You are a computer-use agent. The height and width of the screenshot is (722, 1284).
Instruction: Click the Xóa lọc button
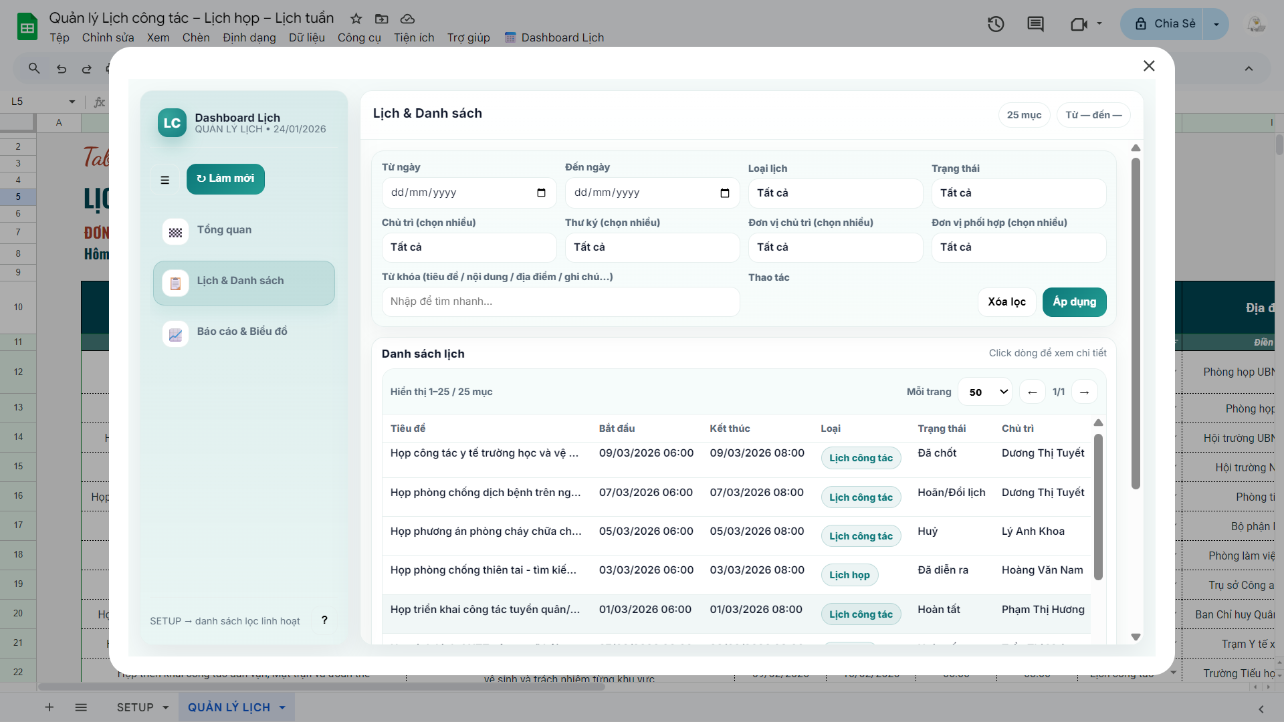tap(1006, 302)
